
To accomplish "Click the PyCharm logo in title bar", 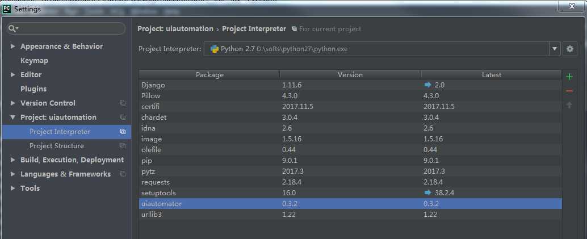I will pyautogui.click(x=6, y=9).
